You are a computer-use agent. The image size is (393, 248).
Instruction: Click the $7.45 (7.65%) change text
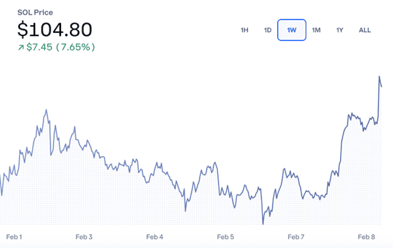[x=60, y=47]
